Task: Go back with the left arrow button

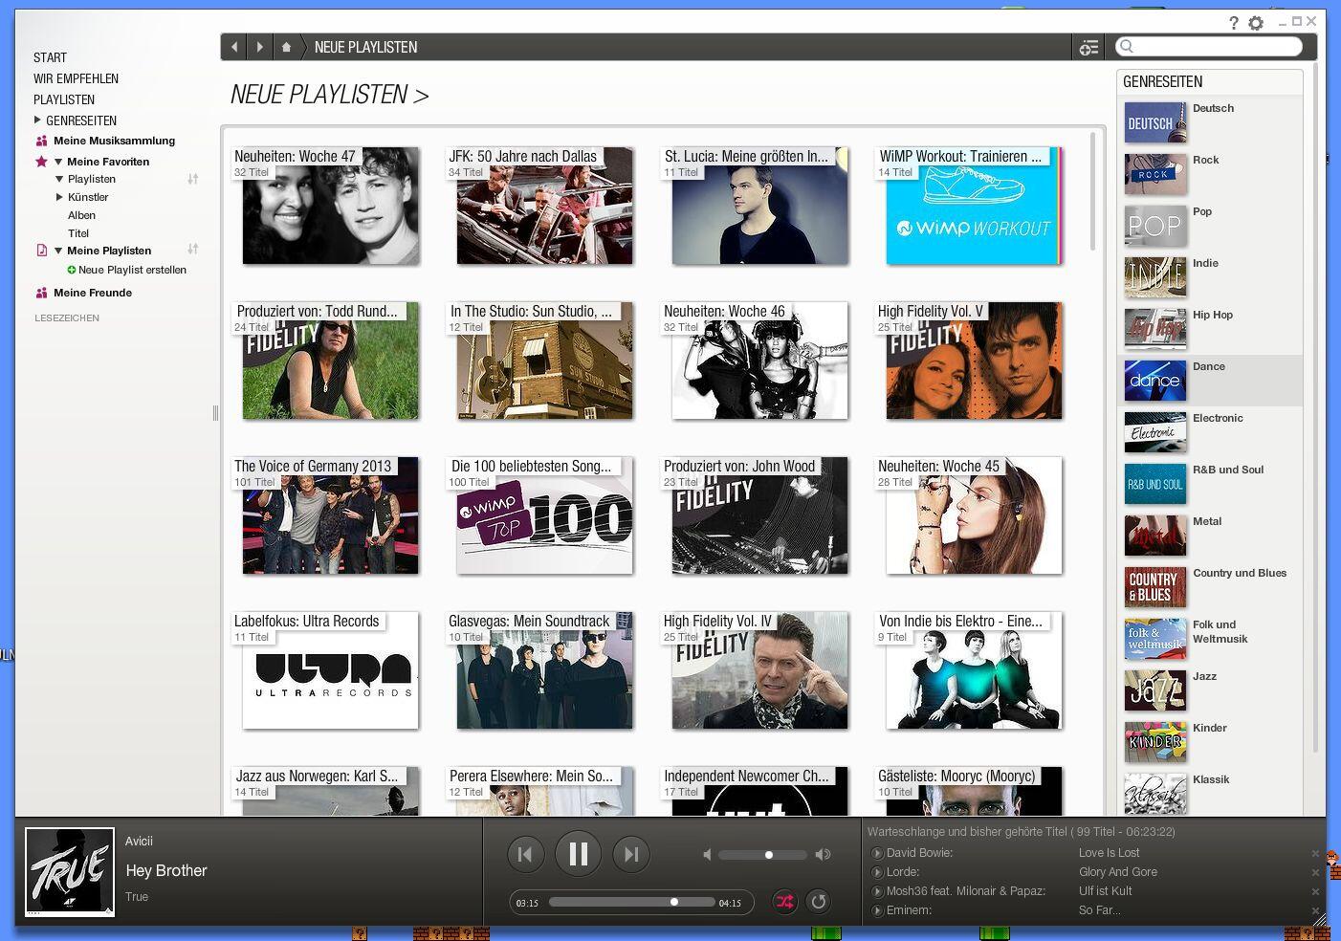Action: click(x=234, y=47)
